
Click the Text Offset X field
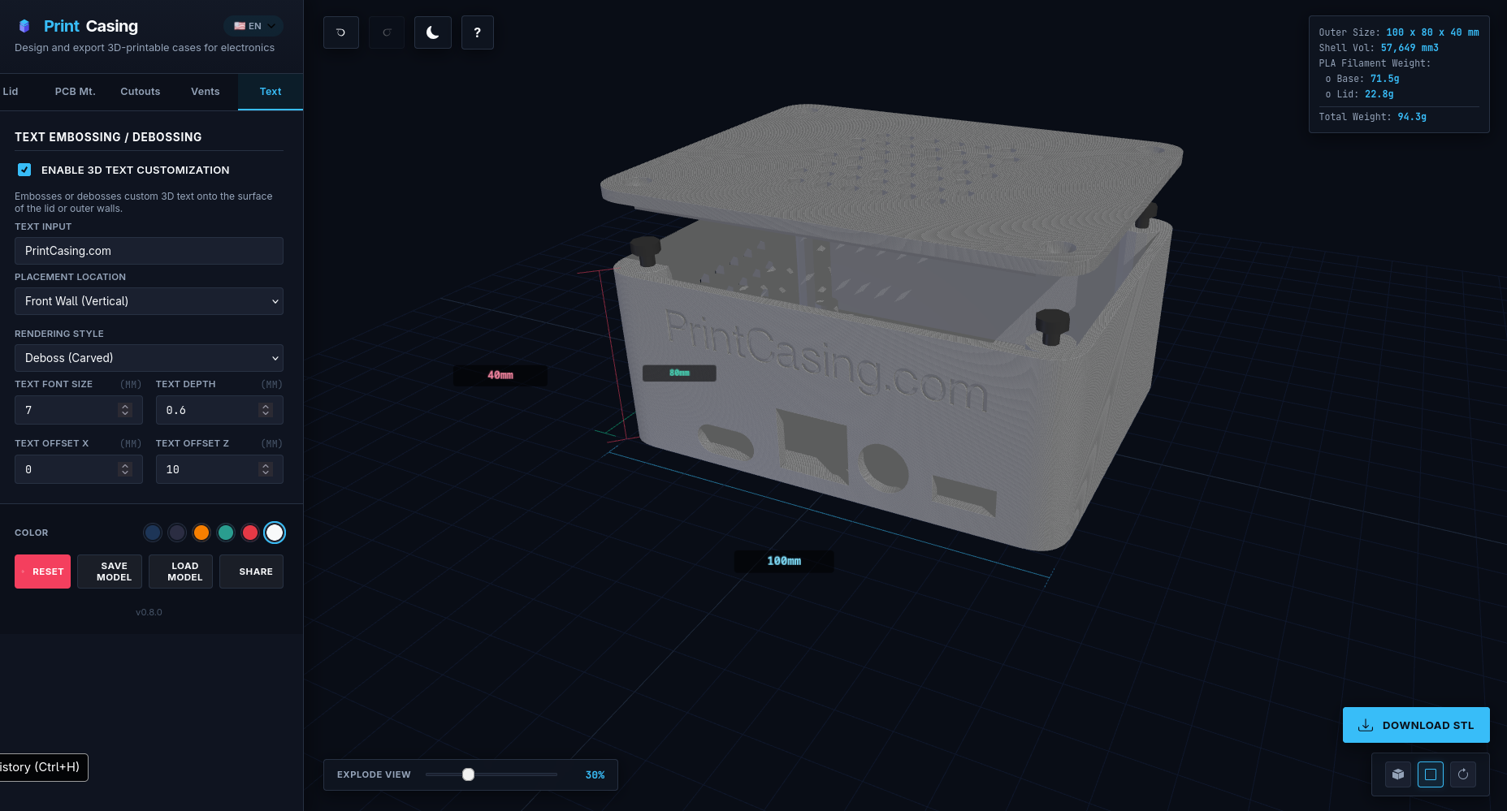[79, 469]
